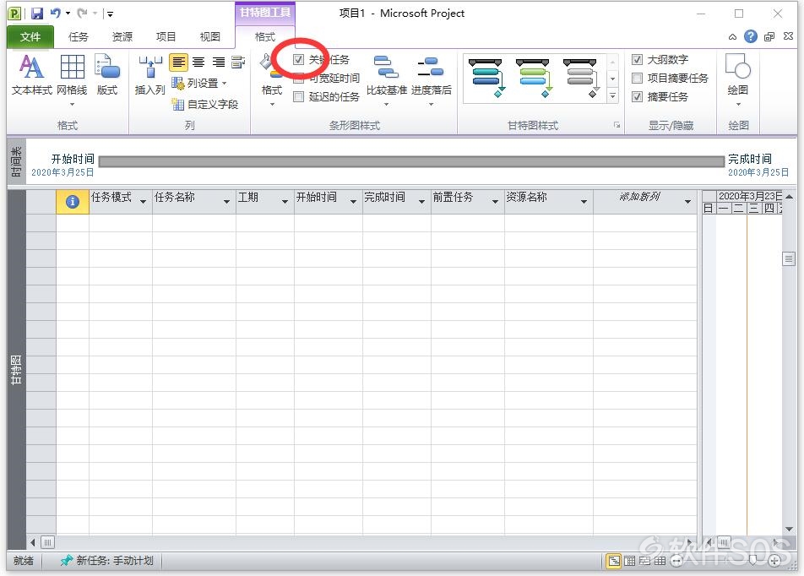Align column text center
This screenshot has height=576, width=804.
198,62
